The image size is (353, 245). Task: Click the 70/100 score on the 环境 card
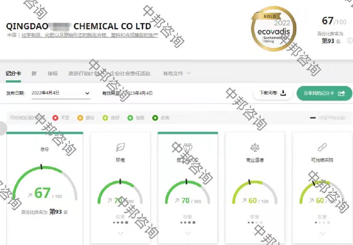point(124,200)
